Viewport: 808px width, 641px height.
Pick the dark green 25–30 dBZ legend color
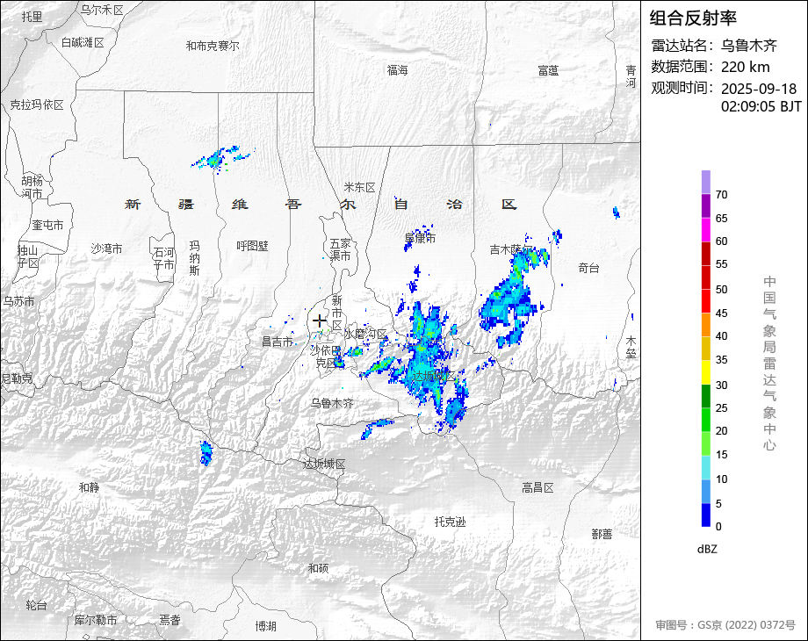click(706, 396)
